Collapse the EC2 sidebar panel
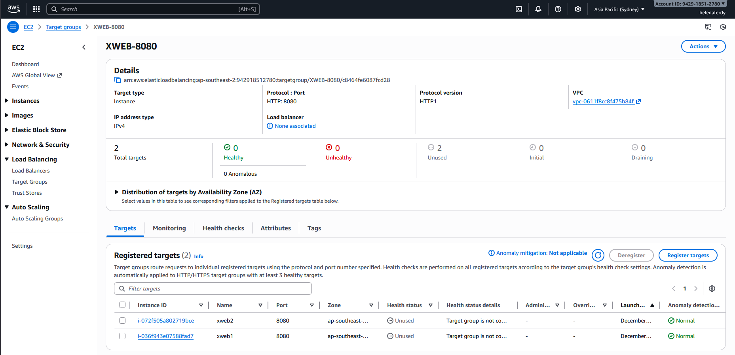 coord(84,47)
